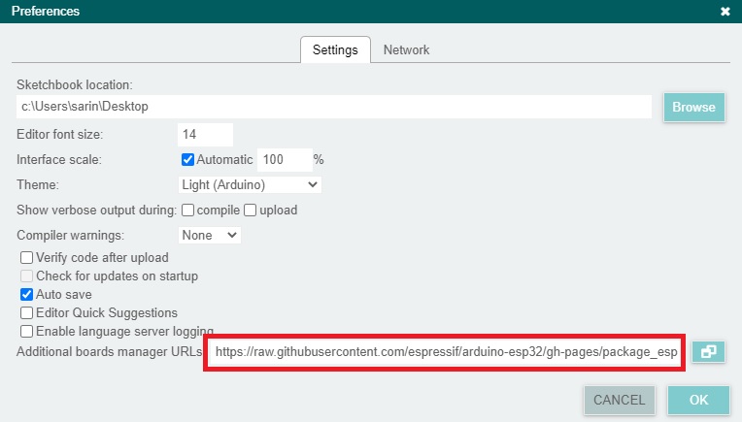Enable verbose output during compile
The image size is (742, 422).
[189, 210]
